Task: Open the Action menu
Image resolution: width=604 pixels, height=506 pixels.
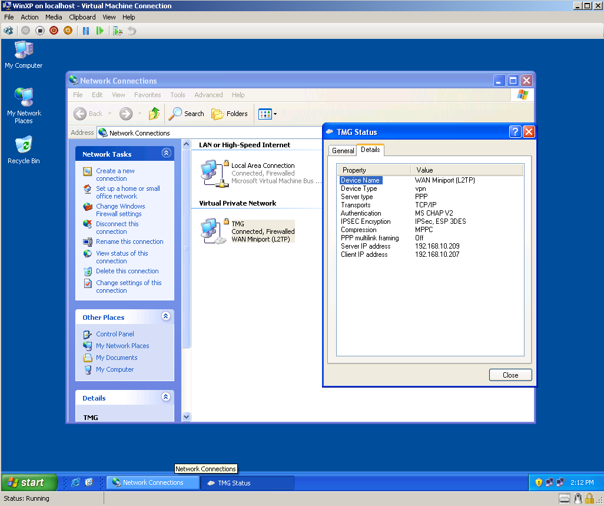Action: (x=29, y=17)
